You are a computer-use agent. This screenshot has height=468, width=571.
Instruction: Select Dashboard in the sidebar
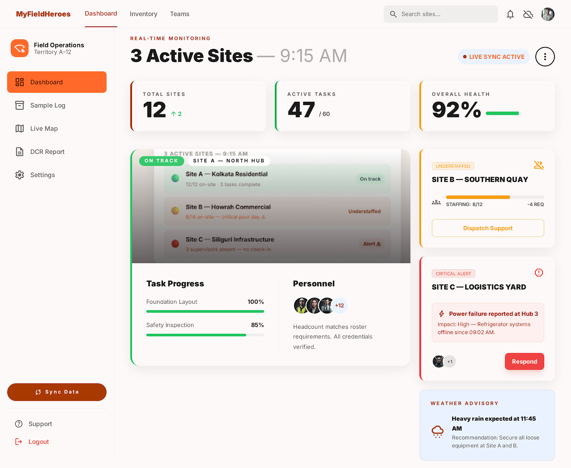click(x=57, y=82)
